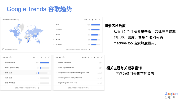Open the 热门 sorting dropdown in topics
Screen dimensions: 181x102
coord(36,57)
